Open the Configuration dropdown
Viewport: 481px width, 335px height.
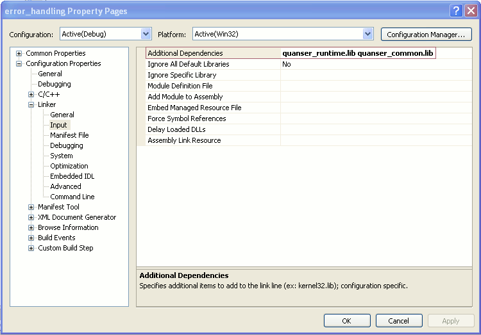(146, 34)
